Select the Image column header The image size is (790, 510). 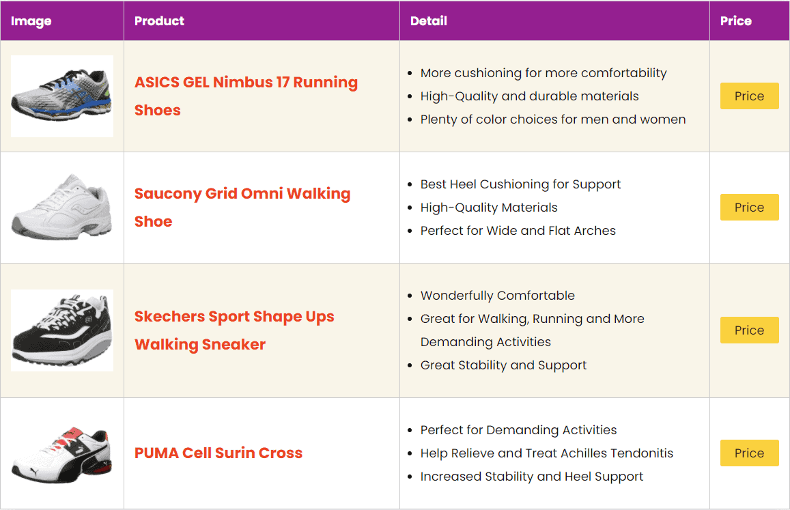pyautogui.click(x=31, y=21)
